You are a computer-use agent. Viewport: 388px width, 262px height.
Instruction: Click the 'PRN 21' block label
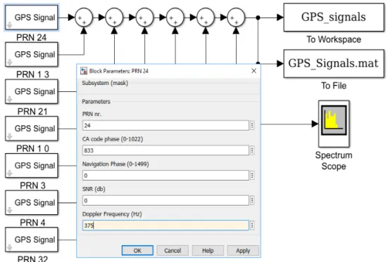32,112
